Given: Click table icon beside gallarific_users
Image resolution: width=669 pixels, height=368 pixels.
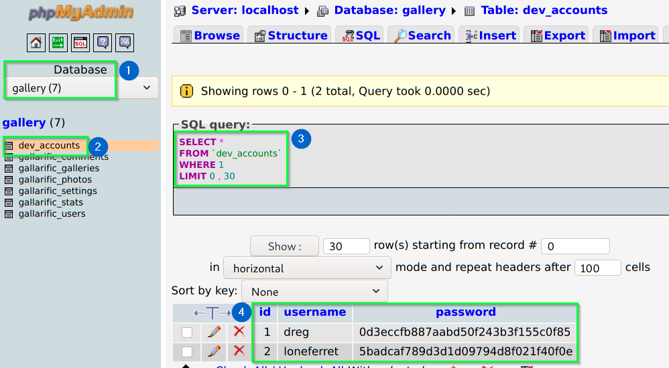Looking at the screenshot, I should [x=9, y=214].
